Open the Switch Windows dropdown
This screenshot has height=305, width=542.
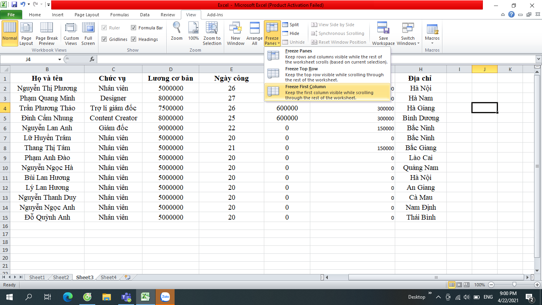point(407,34)
